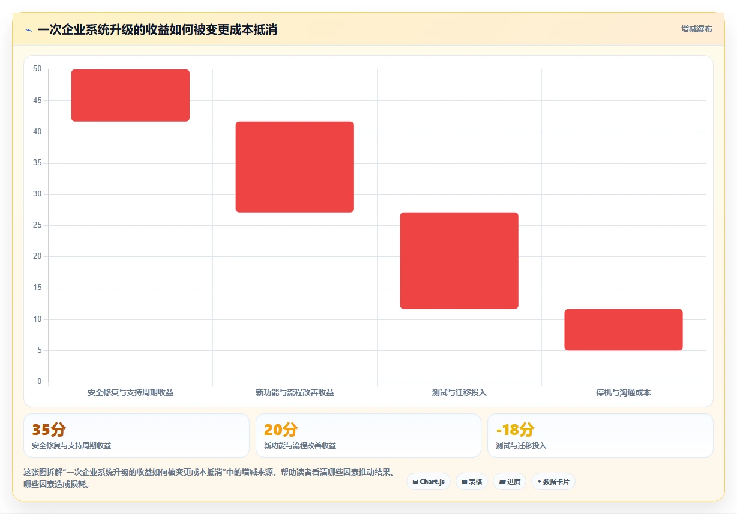This screenshot has width=737, height=514.
Task: Click the -18分 value card
Action: click(x=600, y=436)
